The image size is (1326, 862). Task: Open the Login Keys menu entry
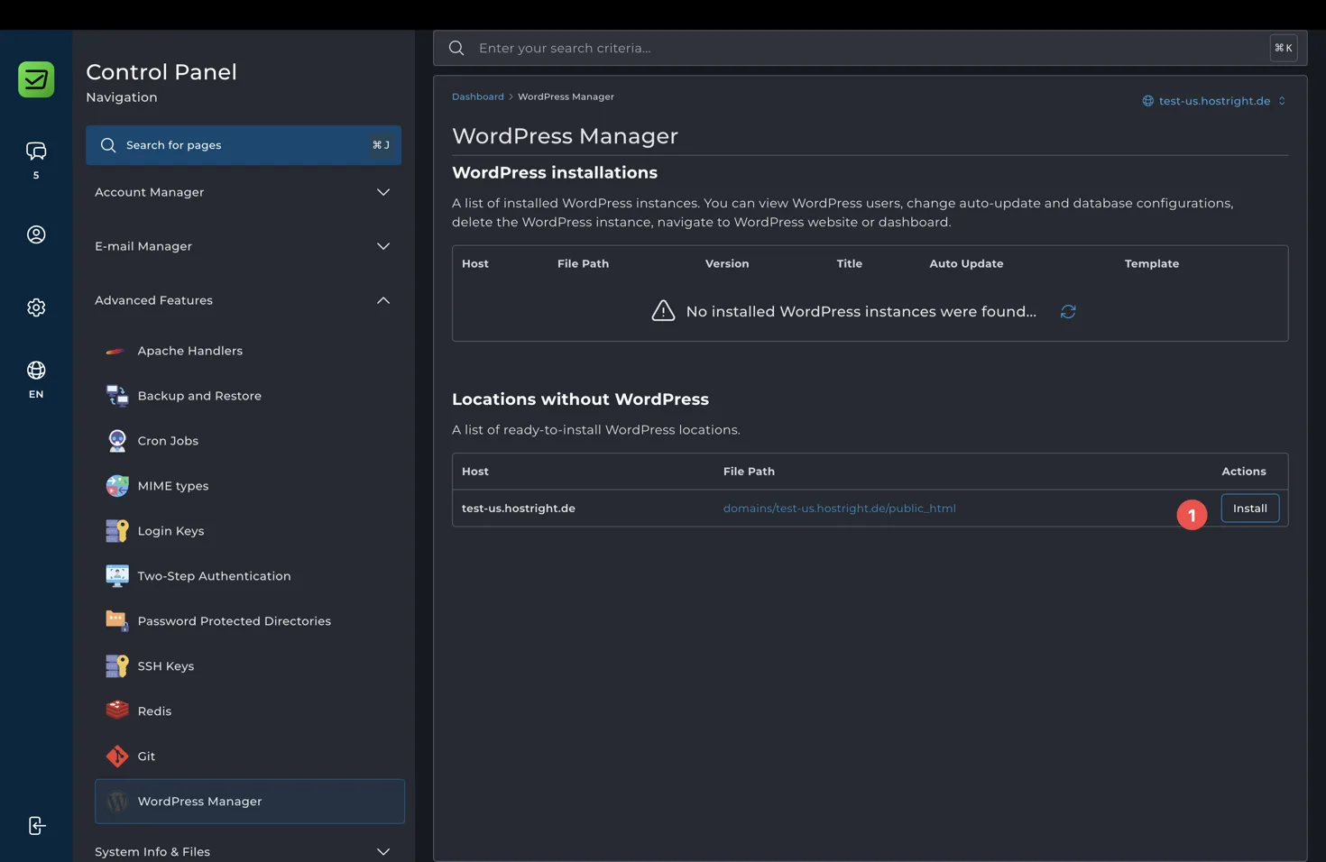tap(250, 531)
